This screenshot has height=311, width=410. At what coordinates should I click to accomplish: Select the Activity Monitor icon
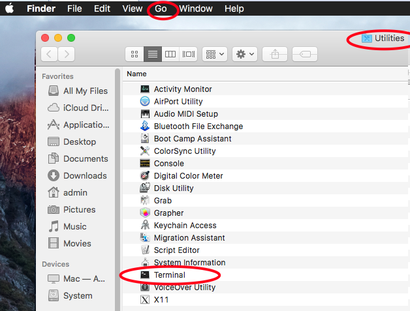[145, 89]
